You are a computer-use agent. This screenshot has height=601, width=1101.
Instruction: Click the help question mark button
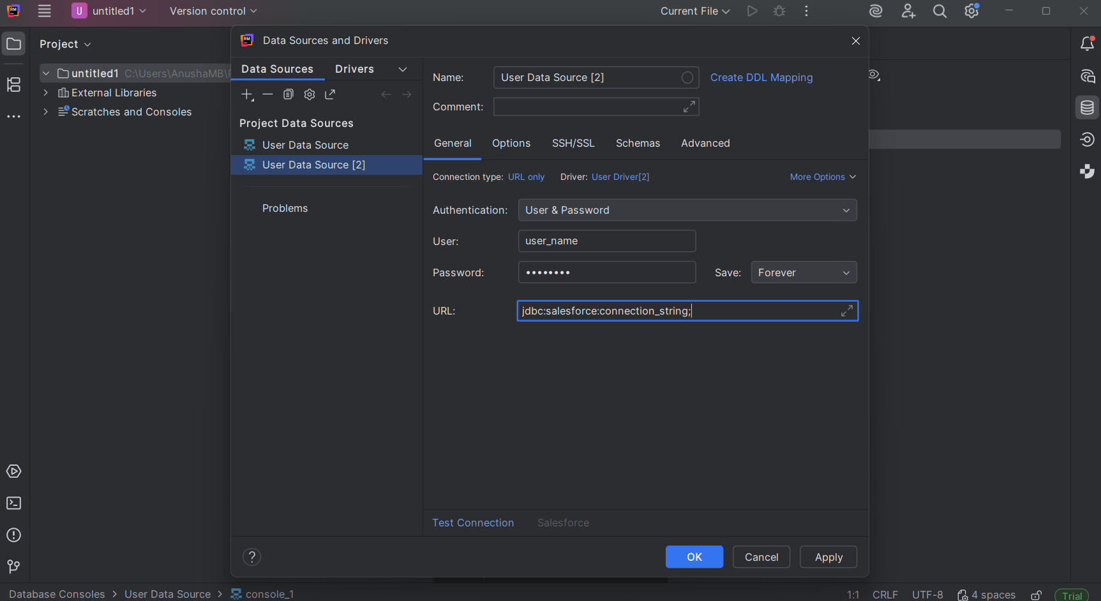click(252, 557)
